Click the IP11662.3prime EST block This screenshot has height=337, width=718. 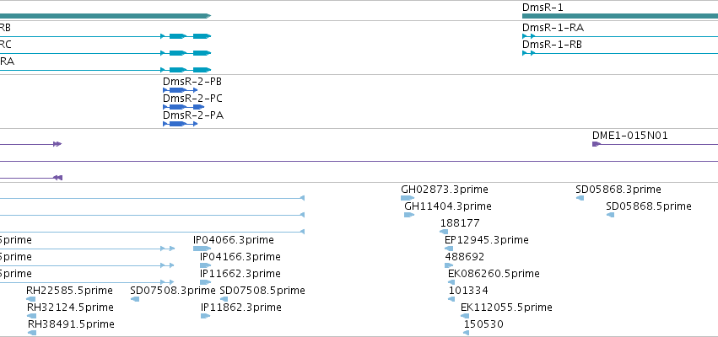click(x=205, y=282)
